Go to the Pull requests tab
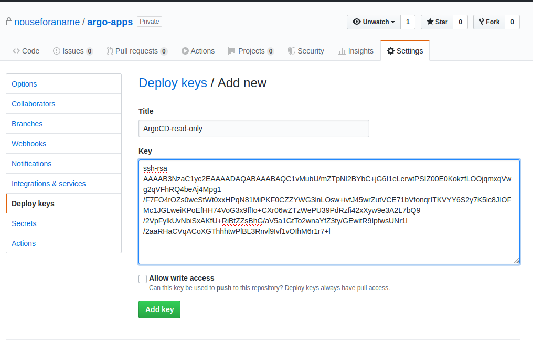This screenshot has width=533, height=342. pyautogui.click(x=137, y=51)
